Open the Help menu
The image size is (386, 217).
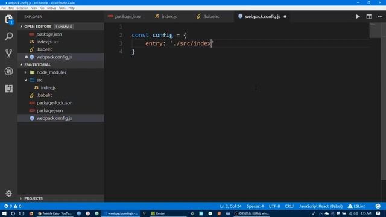[71, 8]
